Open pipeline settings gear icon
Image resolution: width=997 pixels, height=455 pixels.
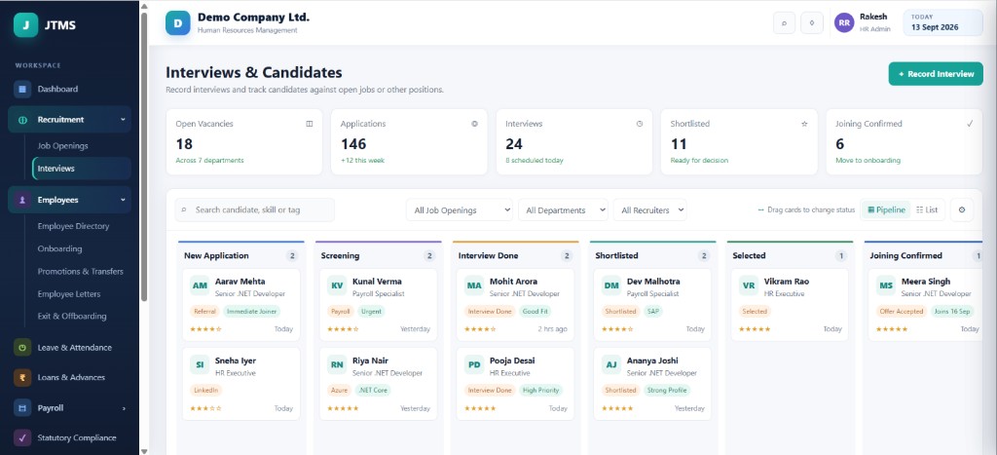point(961,210)
